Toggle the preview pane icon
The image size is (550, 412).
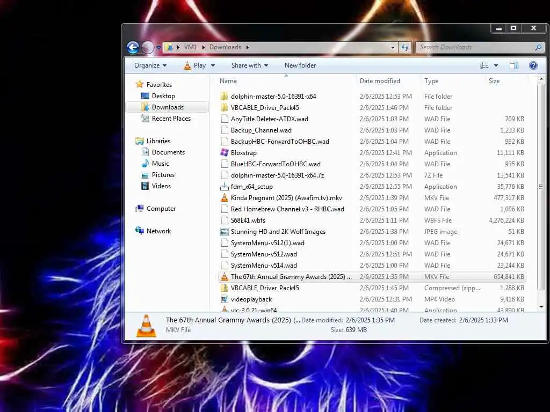click(x=514, y=65)
